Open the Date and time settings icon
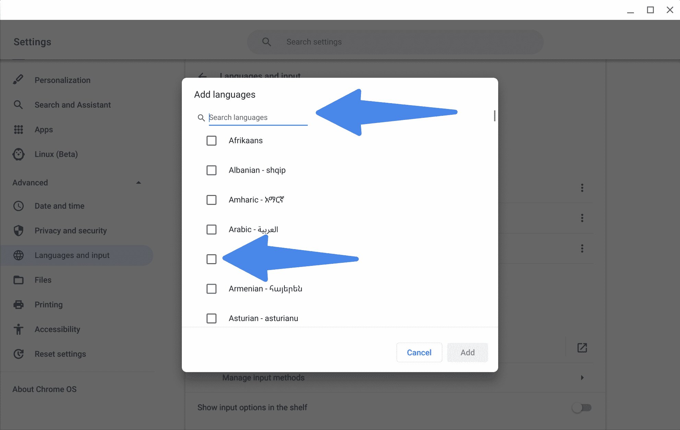 click(18, 205)
